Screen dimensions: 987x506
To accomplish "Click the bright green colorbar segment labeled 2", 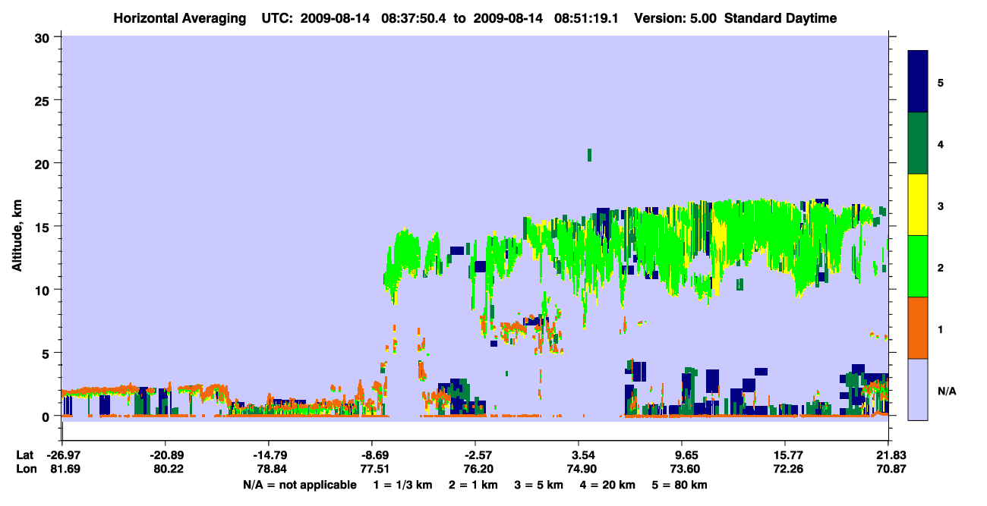I will click(x=918, y=266).
